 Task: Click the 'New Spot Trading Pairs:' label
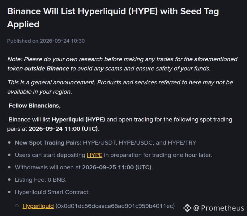(48, 143)
